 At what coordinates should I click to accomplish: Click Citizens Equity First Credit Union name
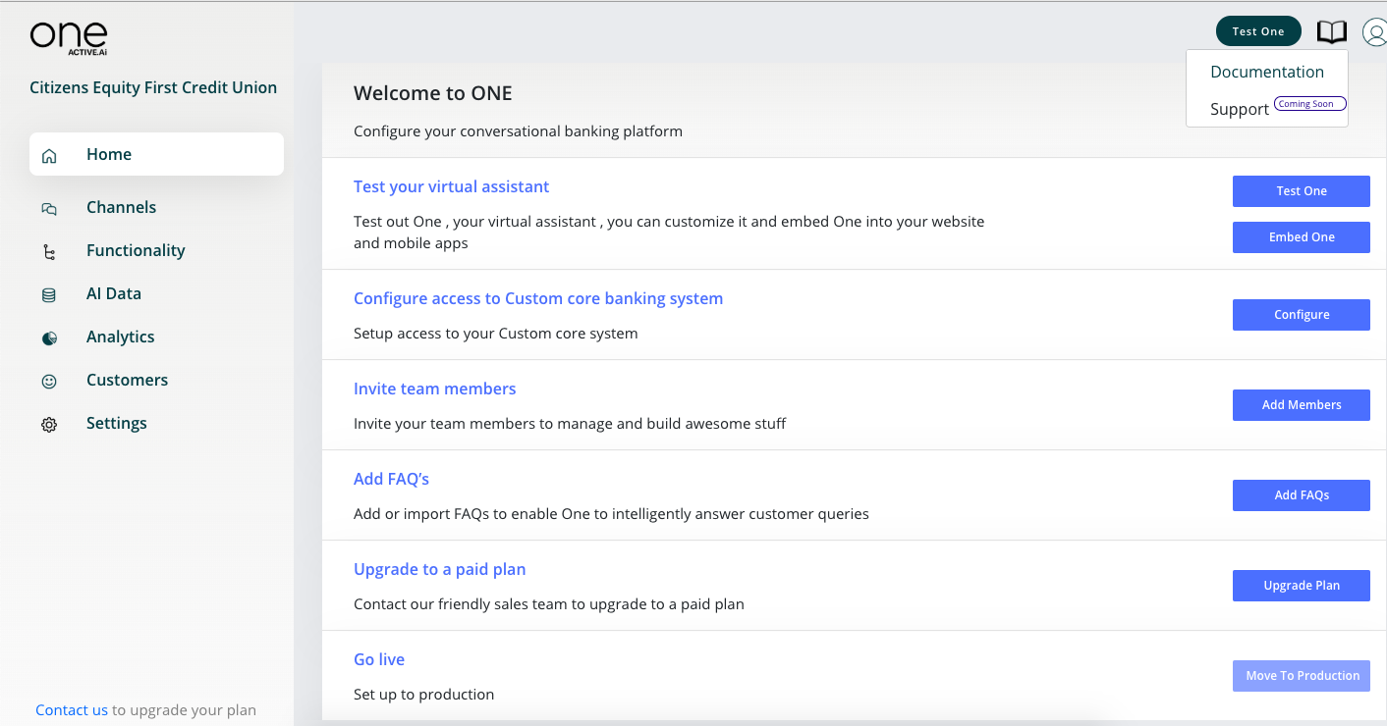coord(153,87)
